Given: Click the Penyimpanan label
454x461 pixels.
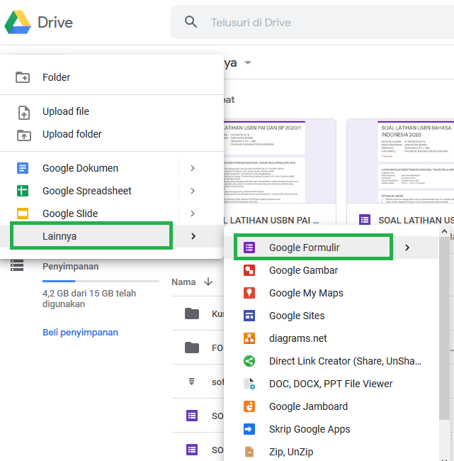Looking at the screenshot, I should 71,267.
